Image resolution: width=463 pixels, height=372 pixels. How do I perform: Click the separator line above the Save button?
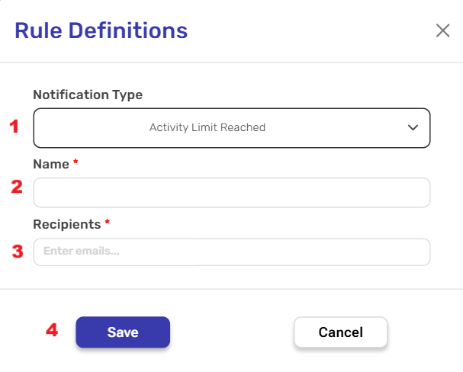point(231,289)
